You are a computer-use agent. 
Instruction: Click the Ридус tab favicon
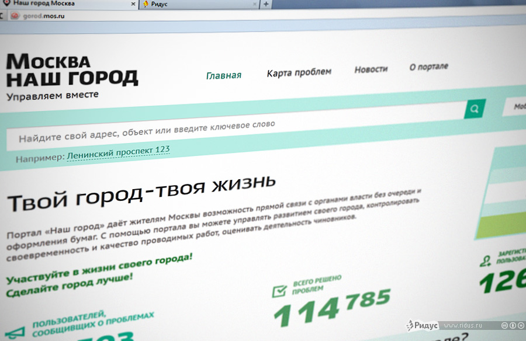click(x=146, y=4)
